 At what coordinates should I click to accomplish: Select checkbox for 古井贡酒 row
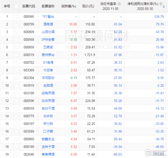coord(16,101)
